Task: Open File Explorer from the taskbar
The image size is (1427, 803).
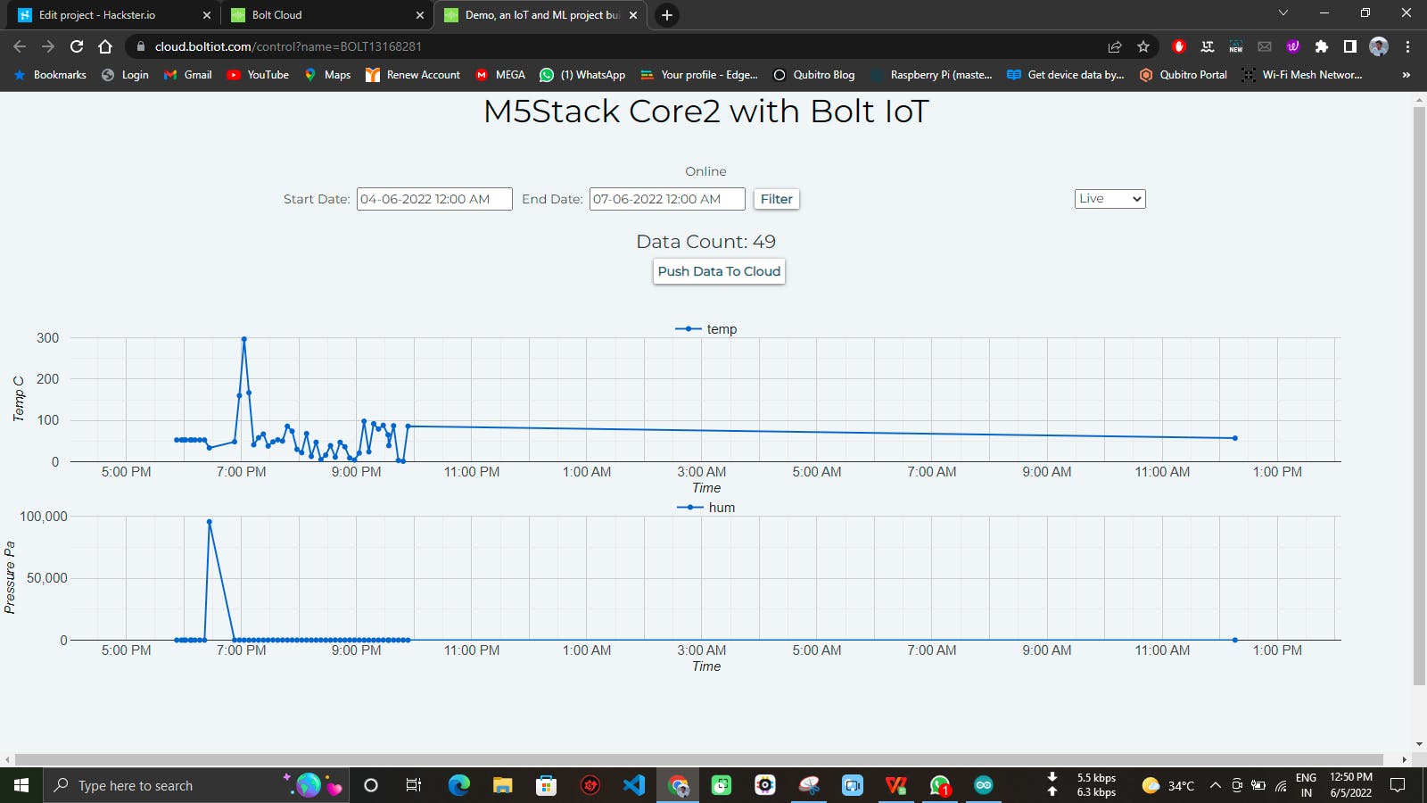Action: click(502, 785)
